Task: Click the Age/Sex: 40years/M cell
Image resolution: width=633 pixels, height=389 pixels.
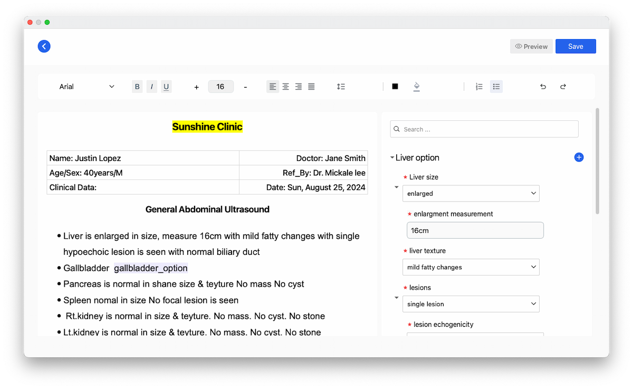Action: coord(143,173)
